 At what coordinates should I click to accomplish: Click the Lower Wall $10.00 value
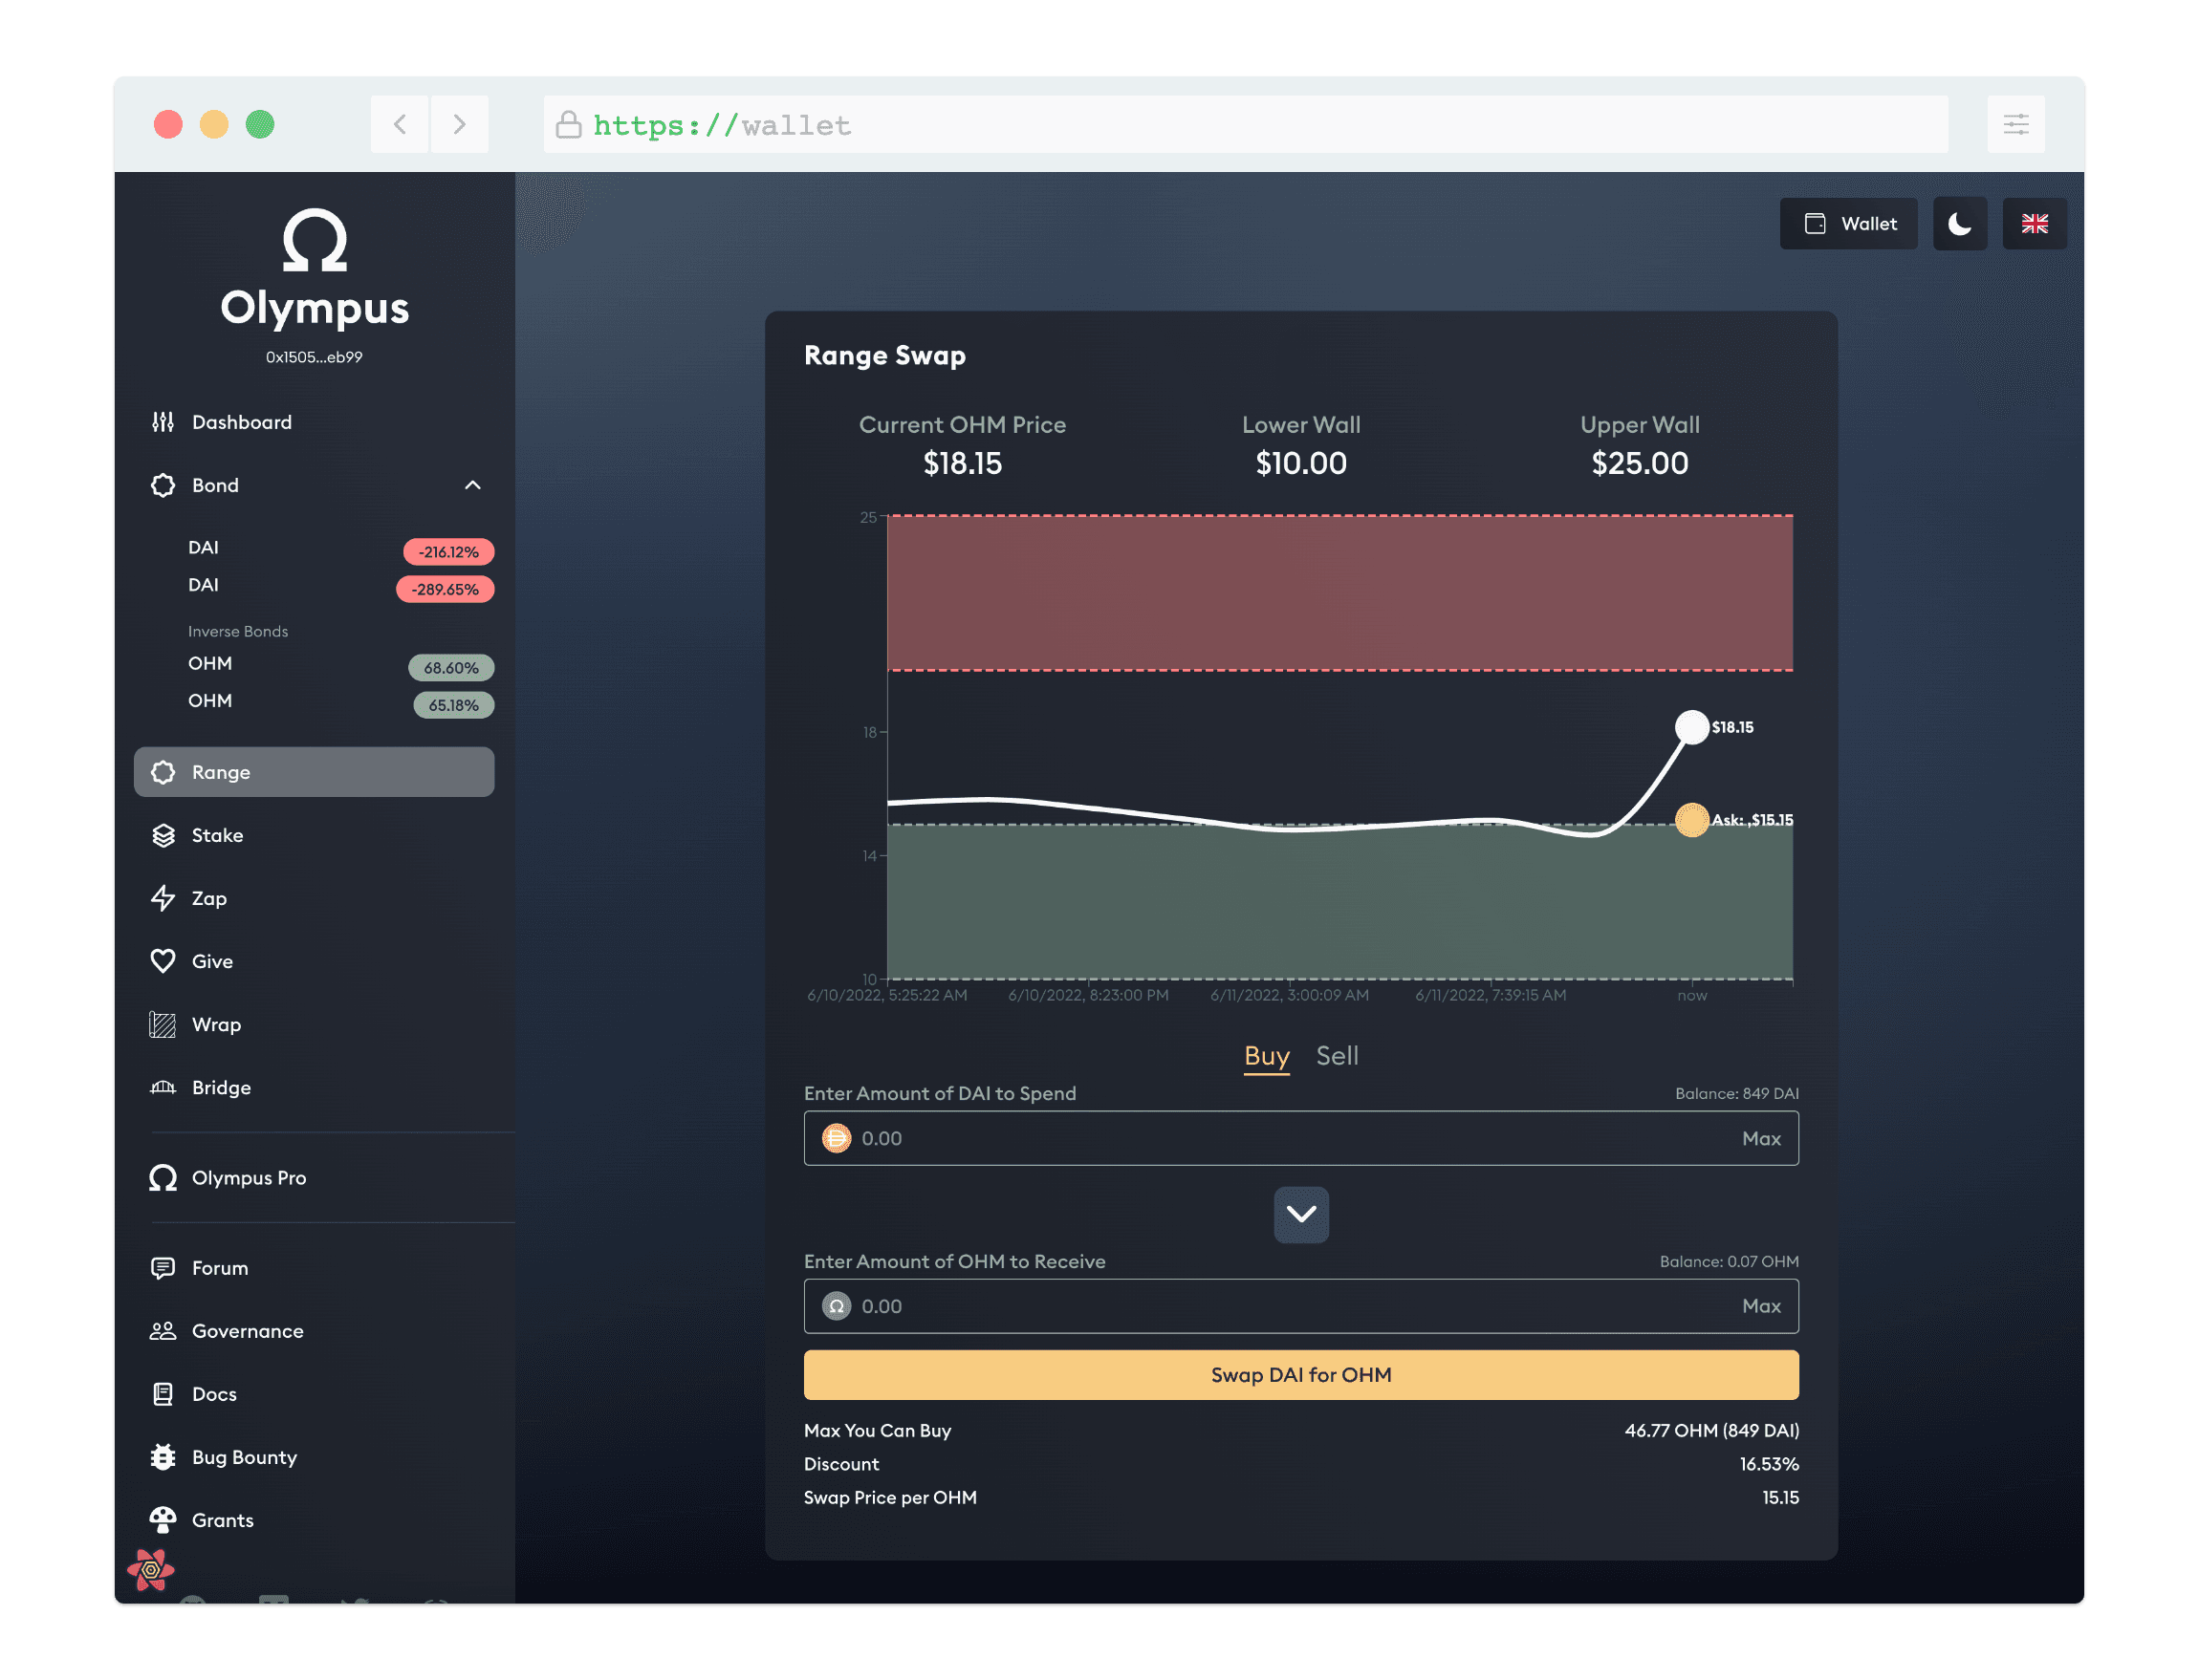tap(1300, 463)
